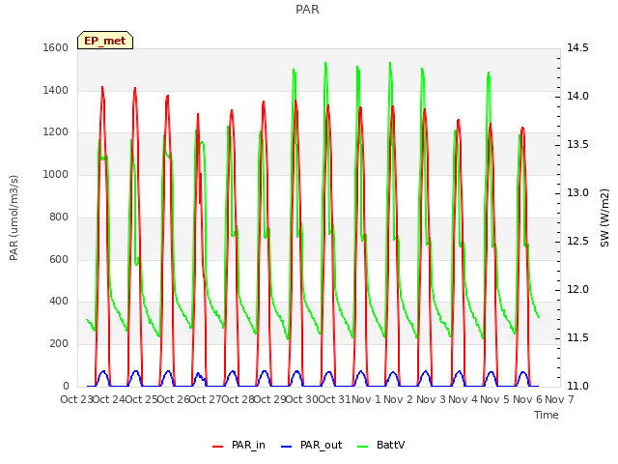Toggle the BattV legend entry
Screen dimensions: 618x464
coord(380,446)
